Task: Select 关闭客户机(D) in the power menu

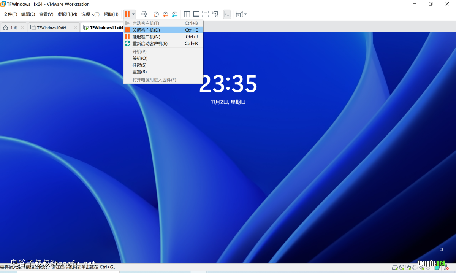Action: pyautogui.click(x=146, y=30)
